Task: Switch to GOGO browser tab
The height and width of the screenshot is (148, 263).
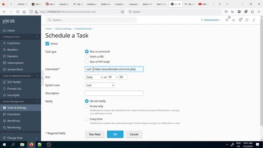Action: click(22, 4)
